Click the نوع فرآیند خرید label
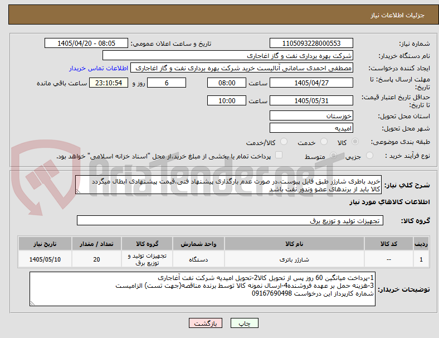 pyautogui.click(x=407, y=156)
